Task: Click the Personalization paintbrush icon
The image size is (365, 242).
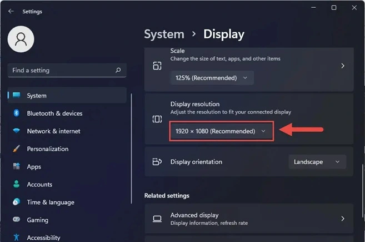Action: 16,149
